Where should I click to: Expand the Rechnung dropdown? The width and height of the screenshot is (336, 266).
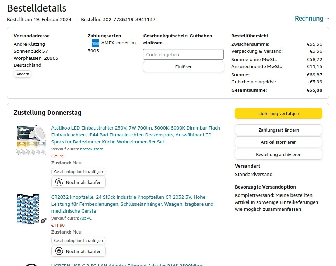tap(312, 19)
